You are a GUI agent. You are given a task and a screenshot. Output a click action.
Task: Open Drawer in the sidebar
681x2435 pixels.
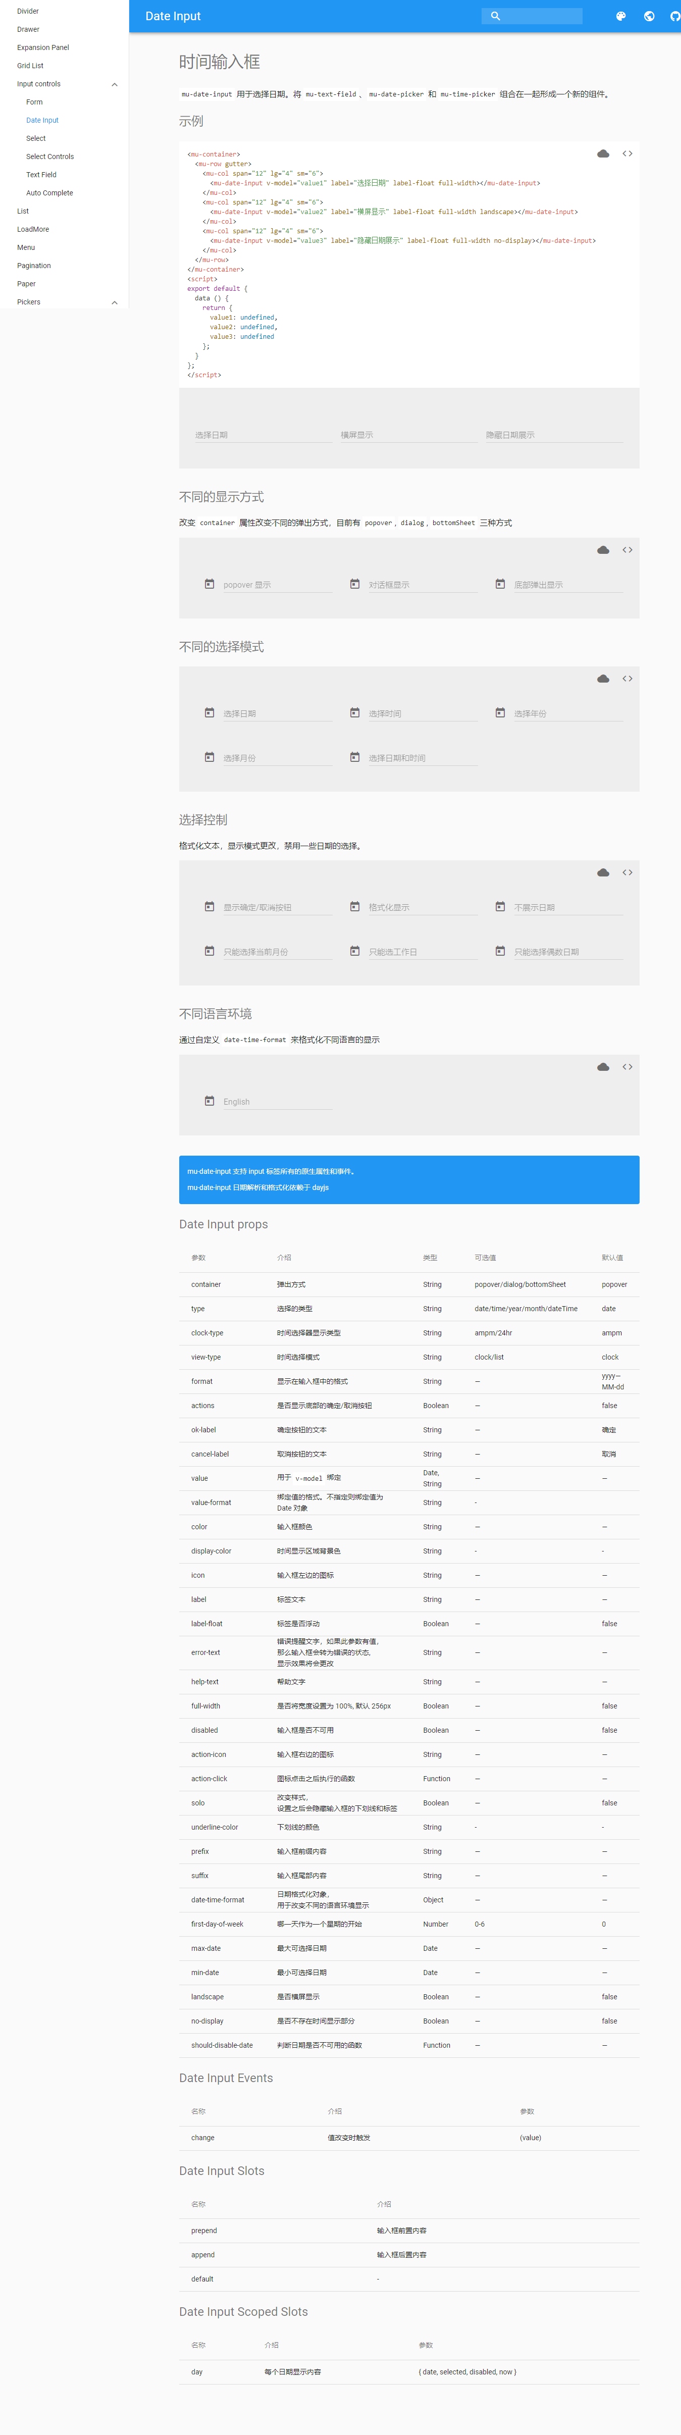[28, 29]
